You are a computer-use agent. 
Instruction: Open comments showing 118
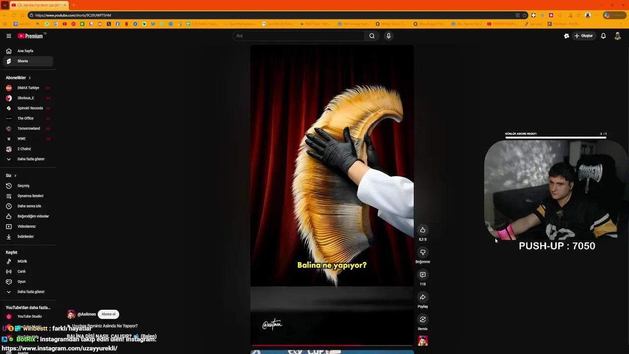[423, 275]
